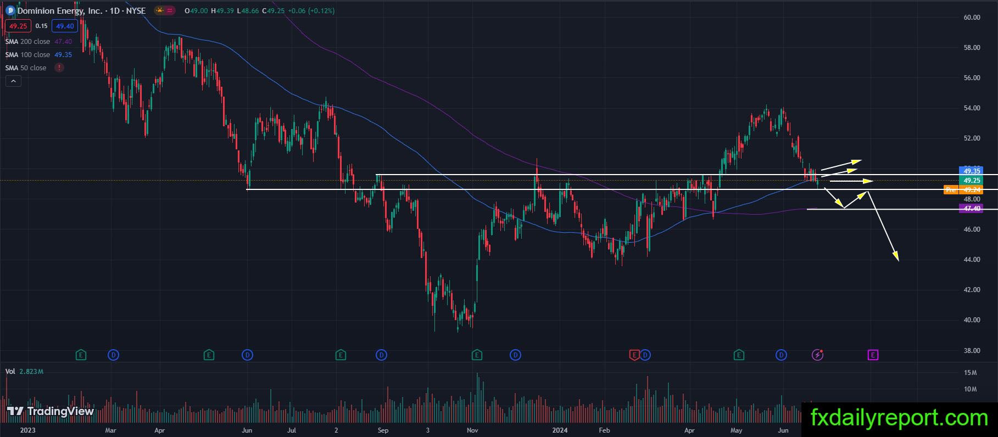Viewport: 998px width, 437px height.
Task: Click the purple lightning bolt event icon
Action: (817, 355)
